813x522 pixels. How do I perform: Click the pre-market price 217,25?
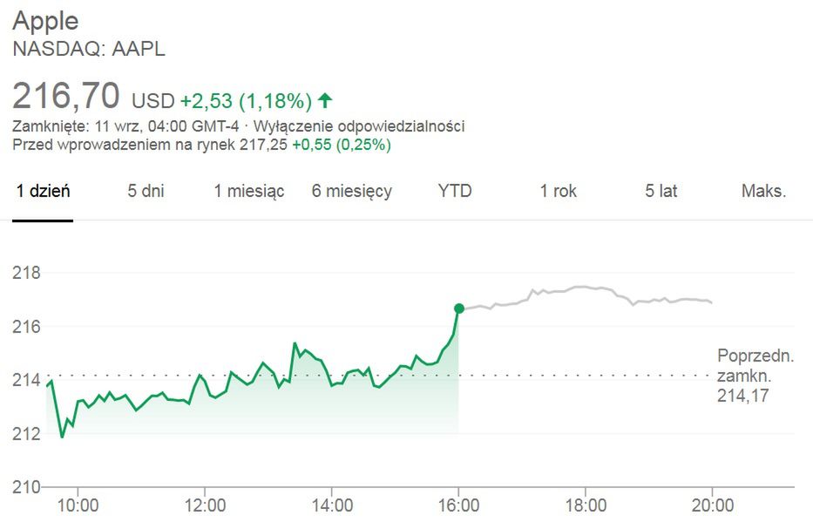click(x=263, y=144)
